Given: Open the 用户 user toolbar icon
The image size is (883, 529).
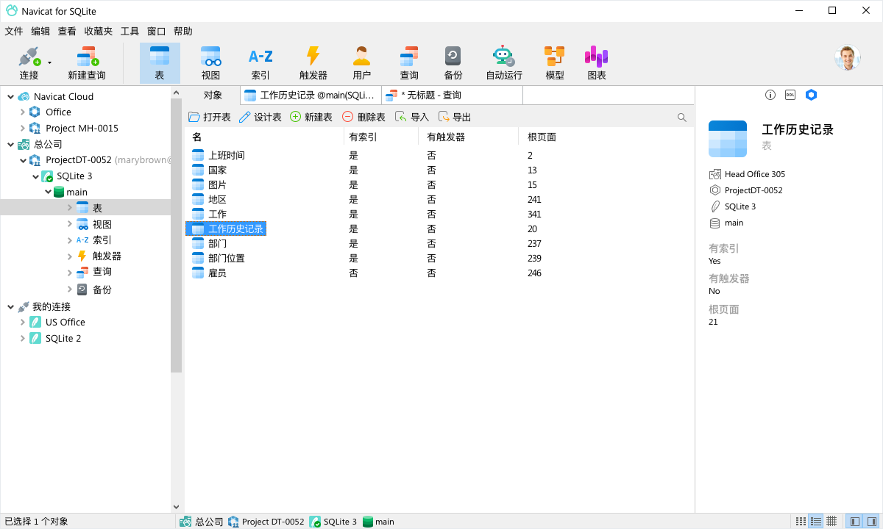Looking at the screenshot, I should click(361, 63).
